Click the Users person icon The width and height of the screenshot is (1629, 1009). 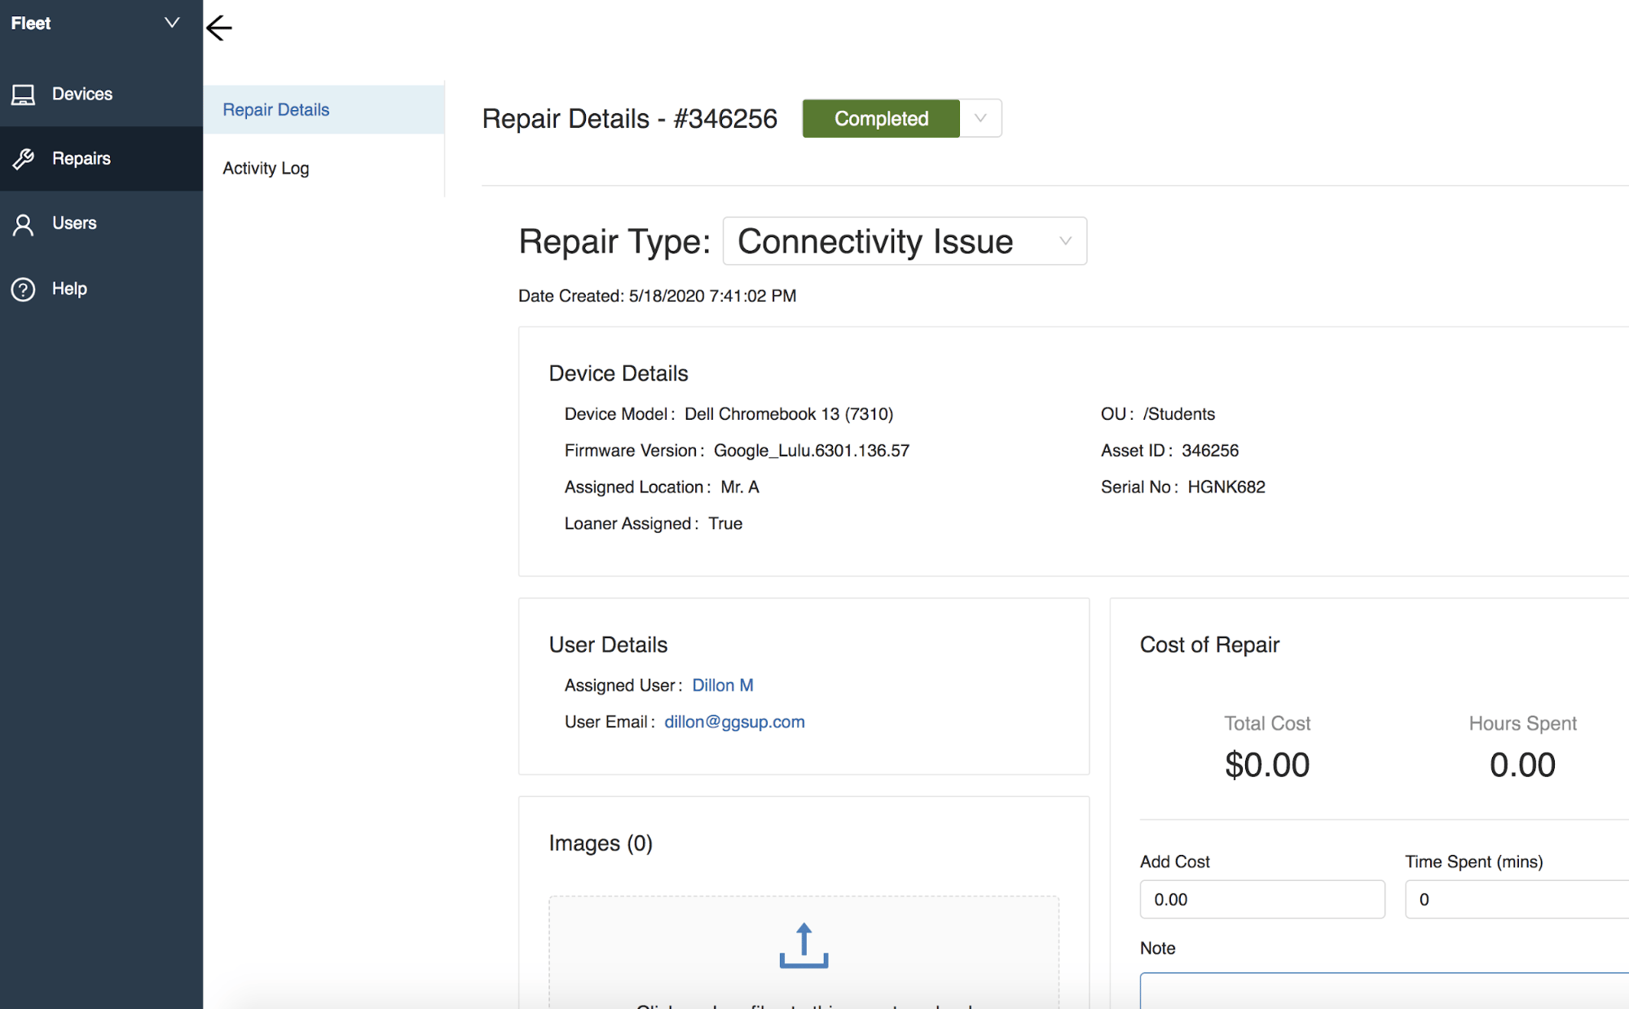pyautogui.click(x=24, y=224)
